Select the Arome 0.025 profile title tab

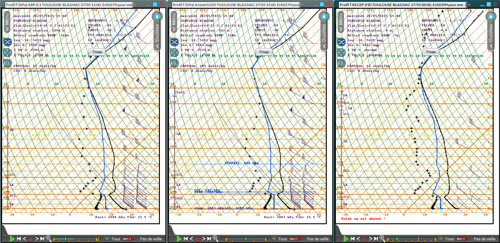(x=235, y=5)
